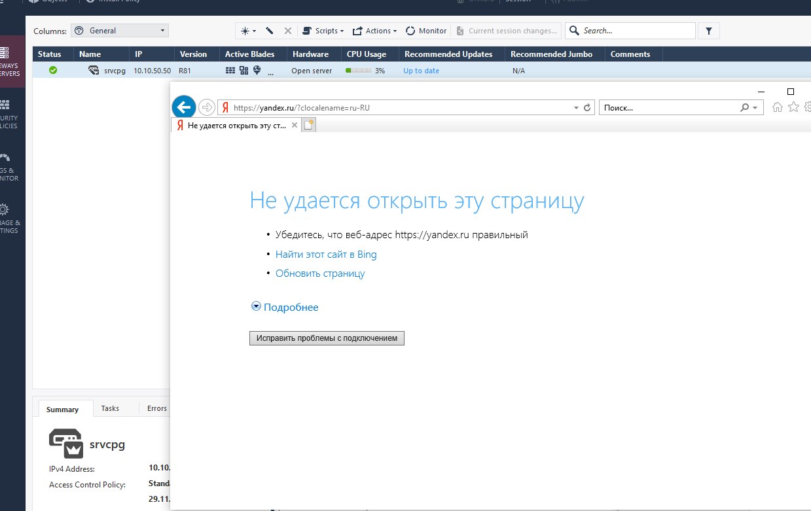The width and height of the screenshot is (811, 511).
Task: Open the Columns General dropdown
Action: 119,31
